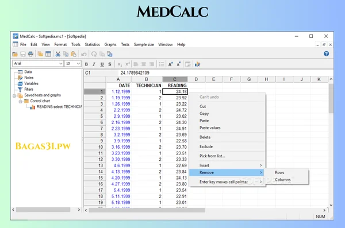Toggle bold formatting
This screenshot has height=228, width=345.
pyautogui.click(x=86, y=64)
